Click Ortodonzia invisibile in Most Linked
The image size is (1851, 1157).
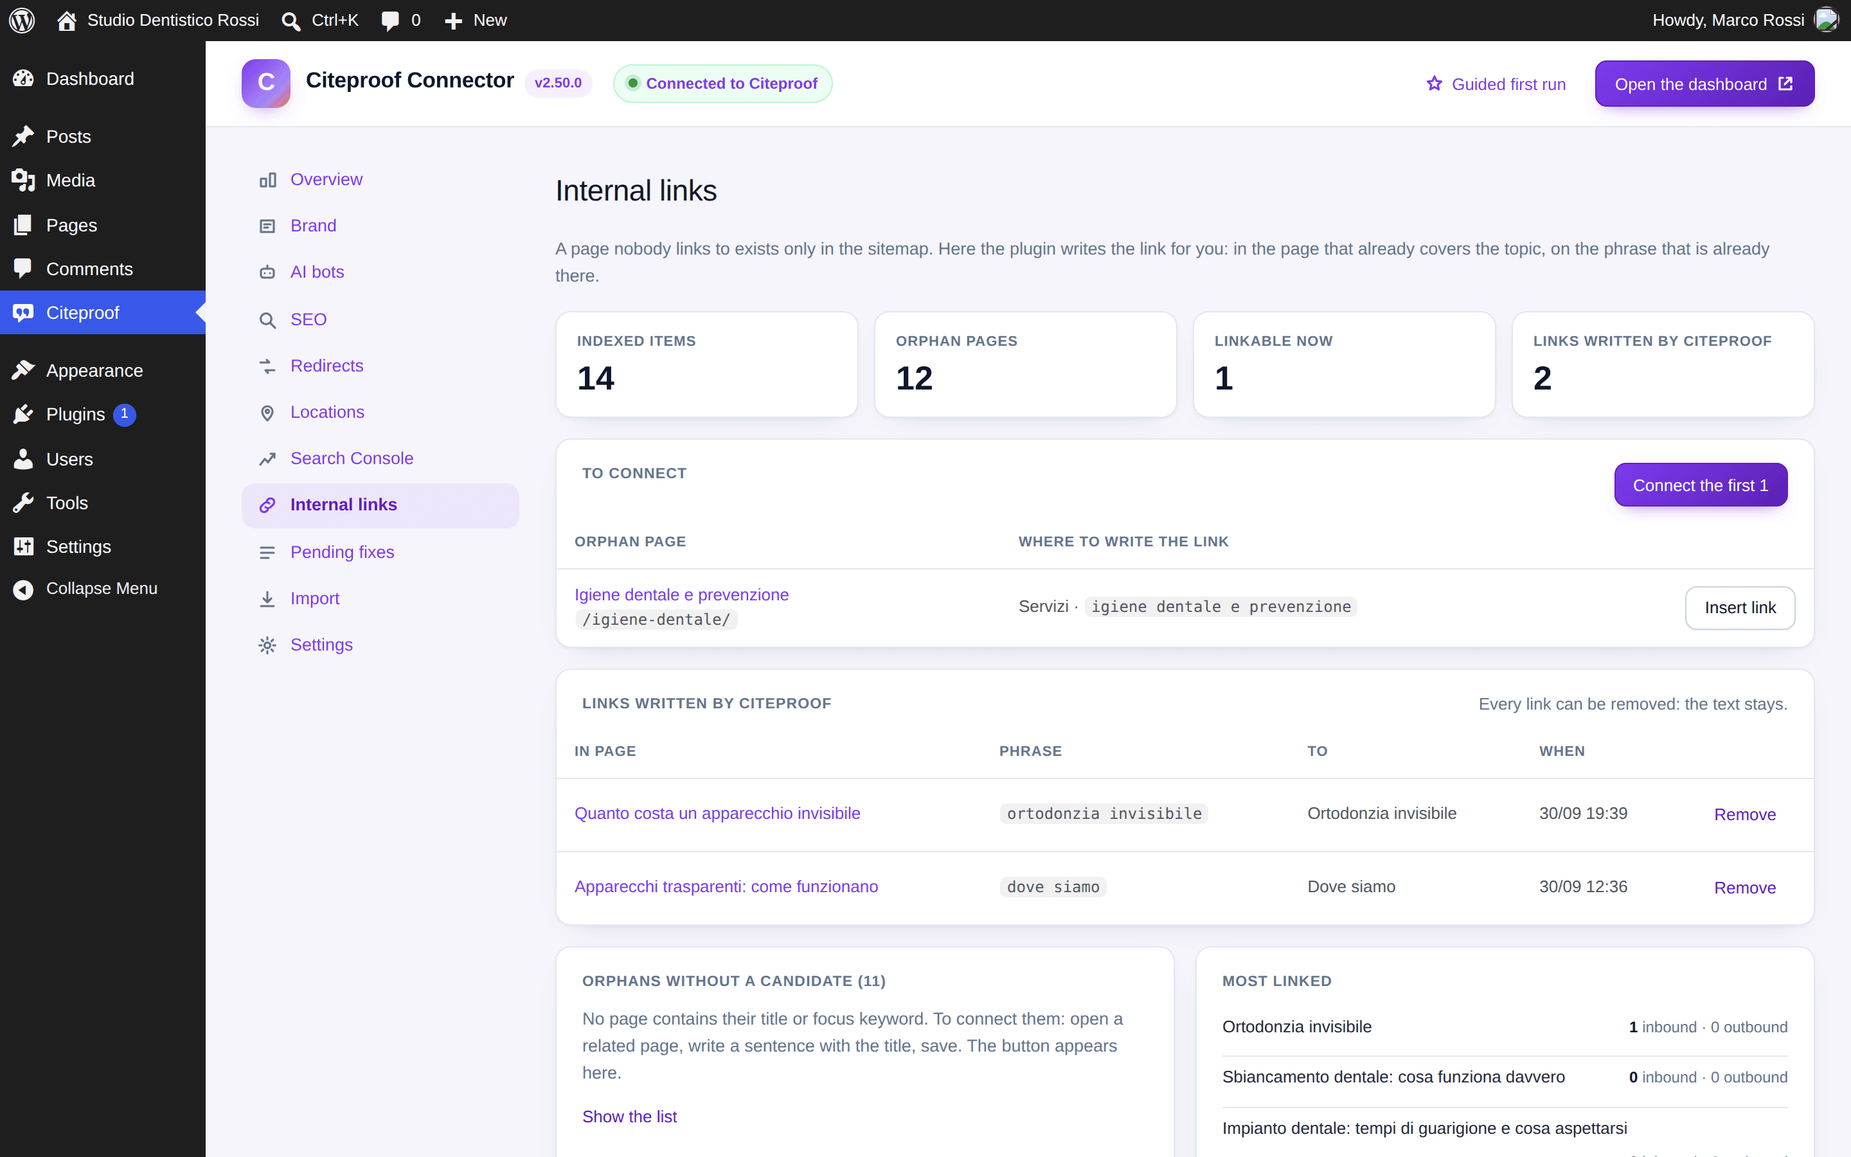1296,1027
